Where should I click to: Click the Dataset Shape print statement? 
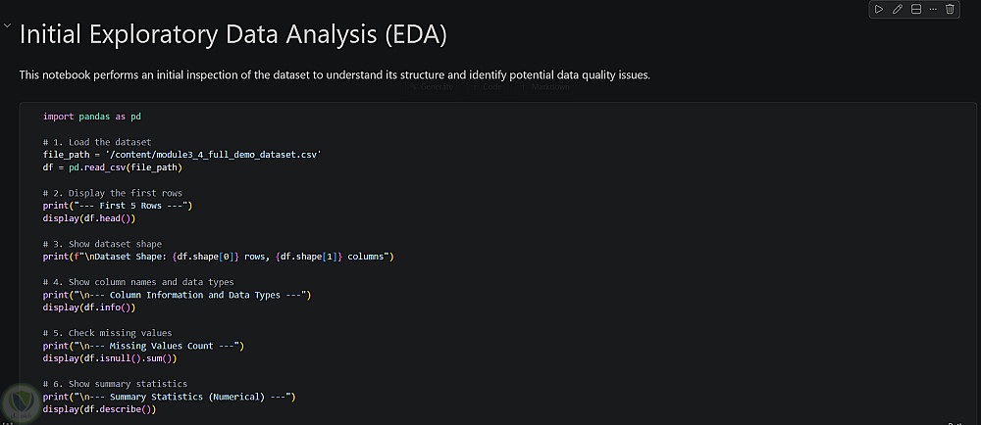pos(219,257)
